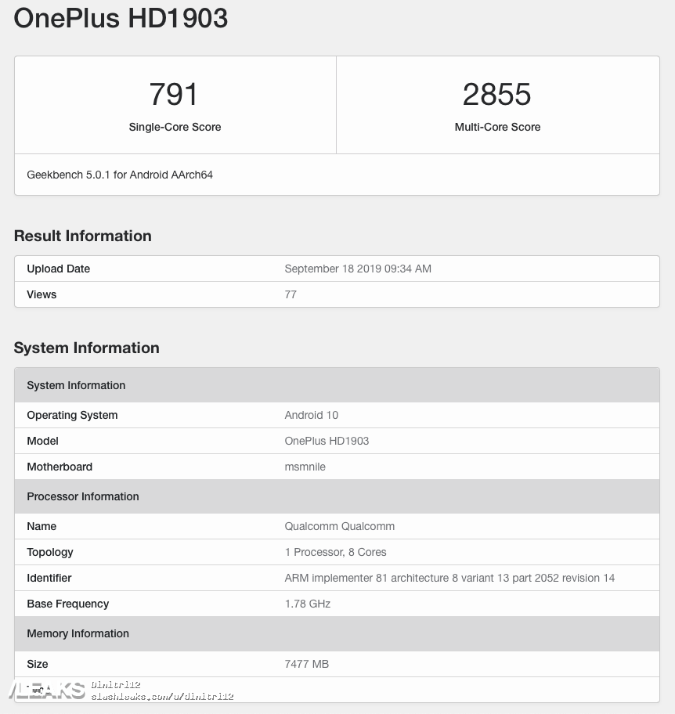Click the Model row label
Viewport: 675px width, 714px height.
(43, 442)
